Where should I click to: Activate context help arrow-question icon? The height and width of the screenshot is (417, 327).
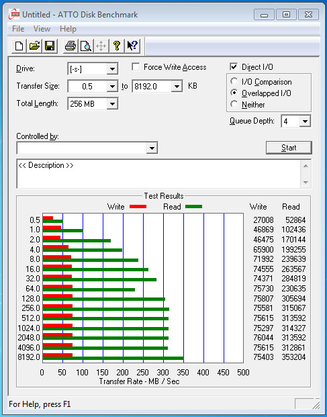point(132,46)
